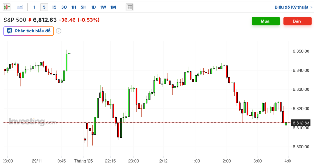Screen dimensions: 314x165
Task: Click the news panel icon in toolbar
Action: (x=129, y=7)
